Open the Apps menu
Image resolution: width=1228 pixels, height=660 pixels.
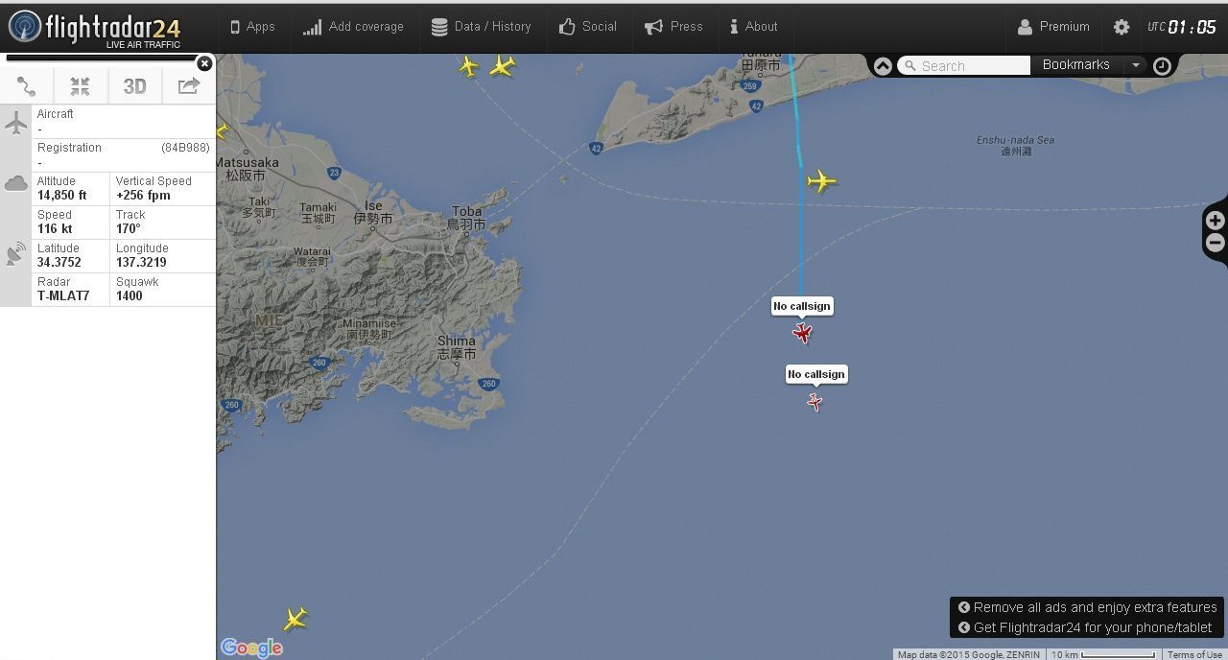click(x=252, y=27)
